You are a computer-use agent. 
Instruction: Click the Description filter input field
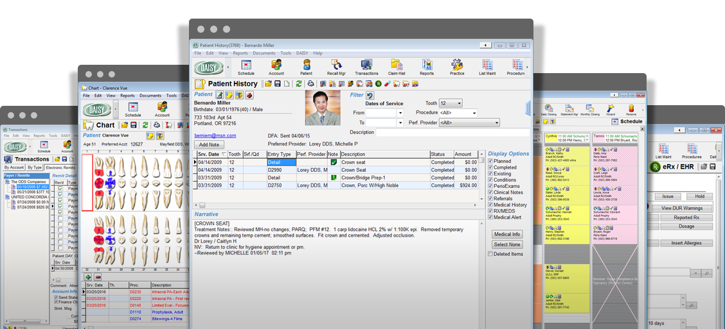pos(452,132)
